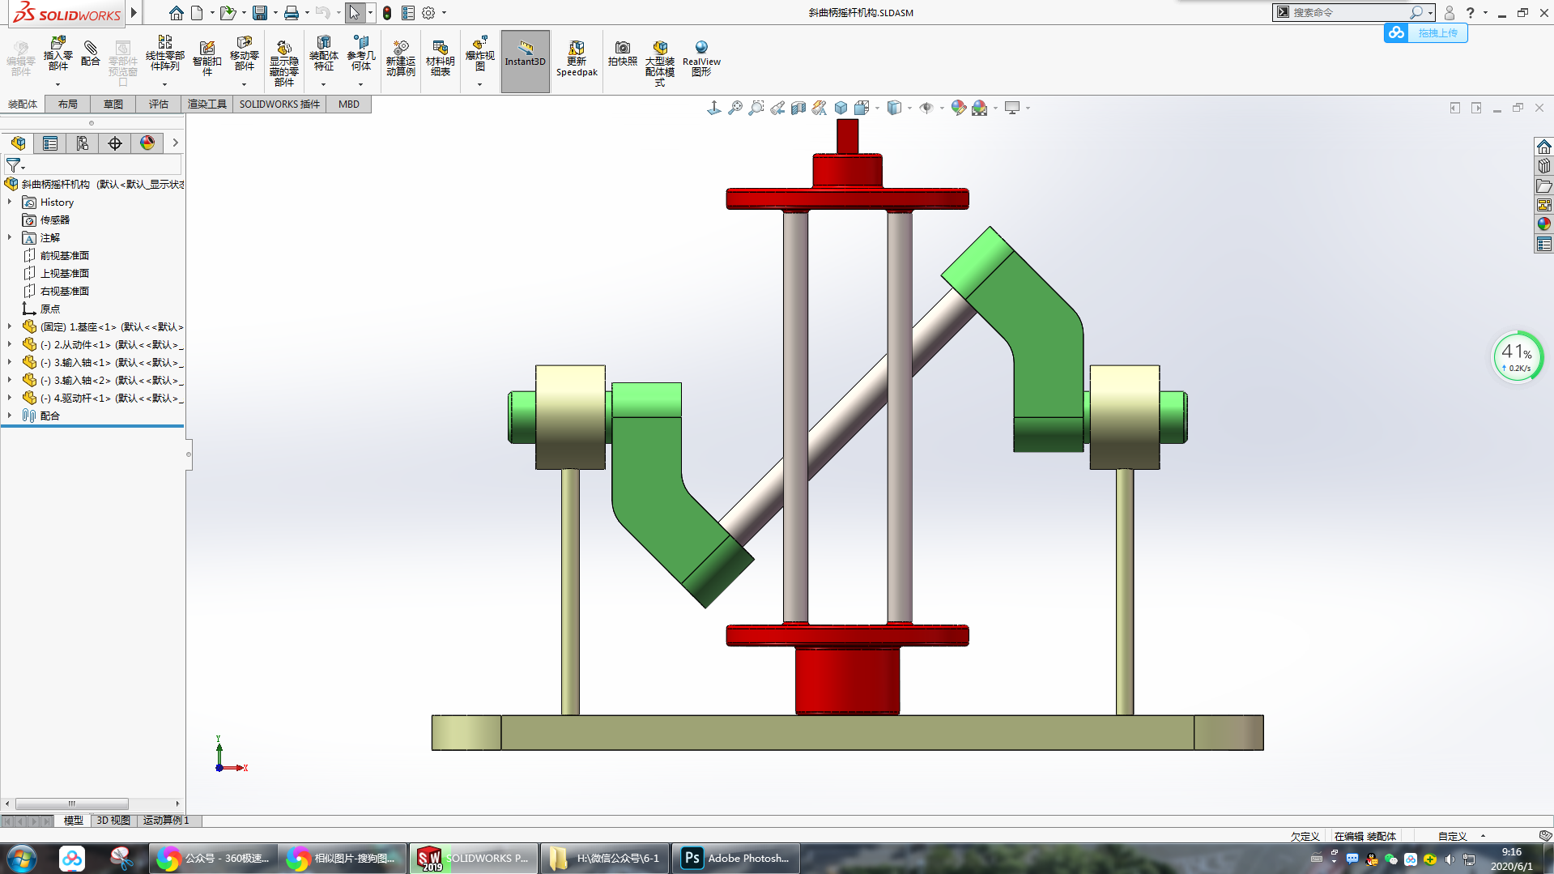This screenshot has height=874, width=1554.
Task: Open Reference Geometry (参考几何体)
Action: pyautogui.click(x=361, y=55)
